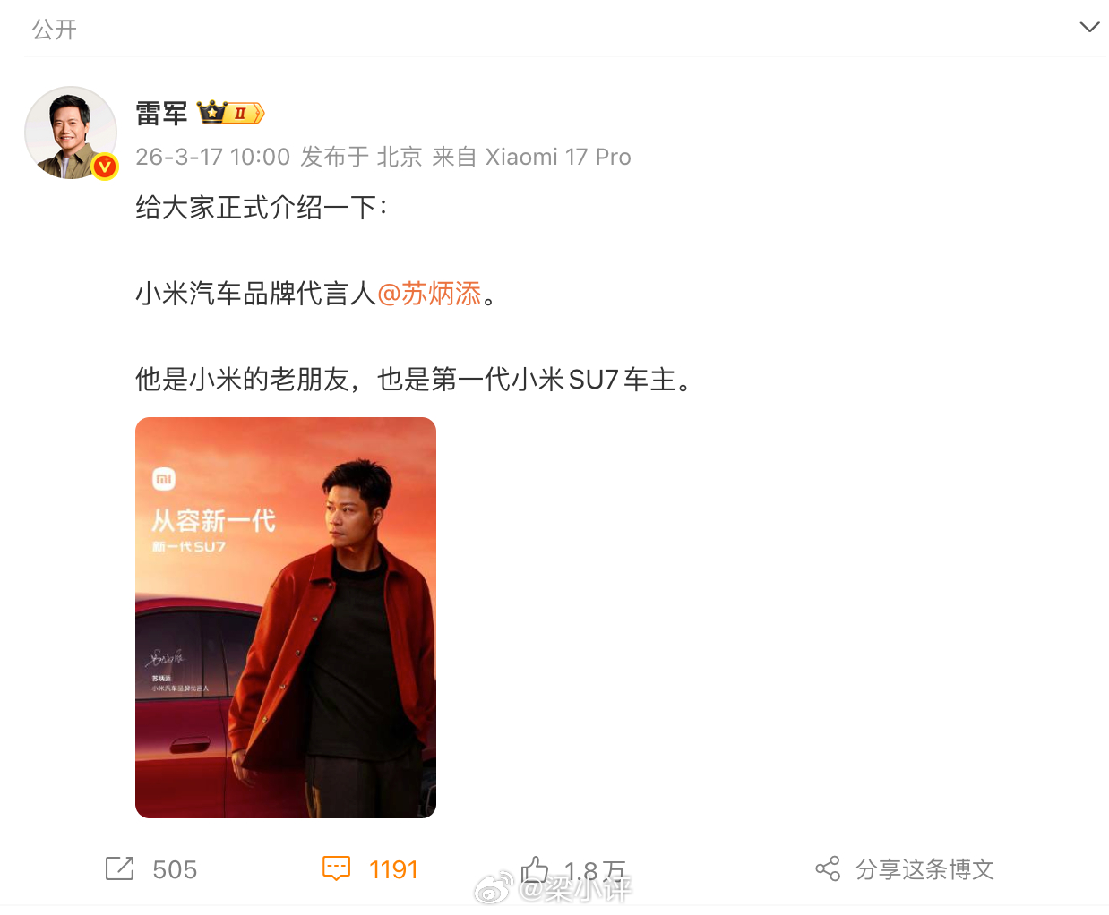1109x915 pixels.
Task: Tap the 505 reposts count
Action: (175, 869)
